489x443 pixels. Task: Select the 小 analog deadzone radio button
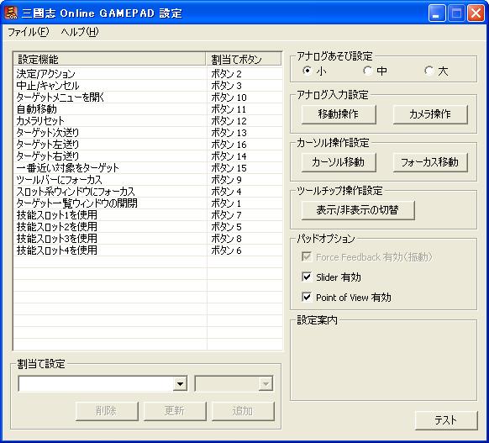(x=308, y=71)
